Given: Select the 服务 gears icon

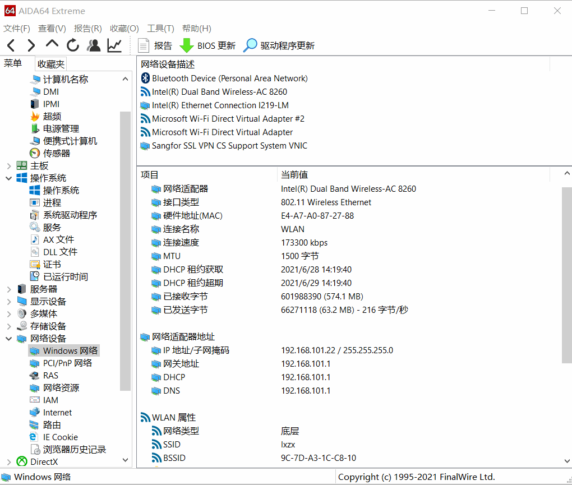Looking at the screenshot, I should [35, 228].
